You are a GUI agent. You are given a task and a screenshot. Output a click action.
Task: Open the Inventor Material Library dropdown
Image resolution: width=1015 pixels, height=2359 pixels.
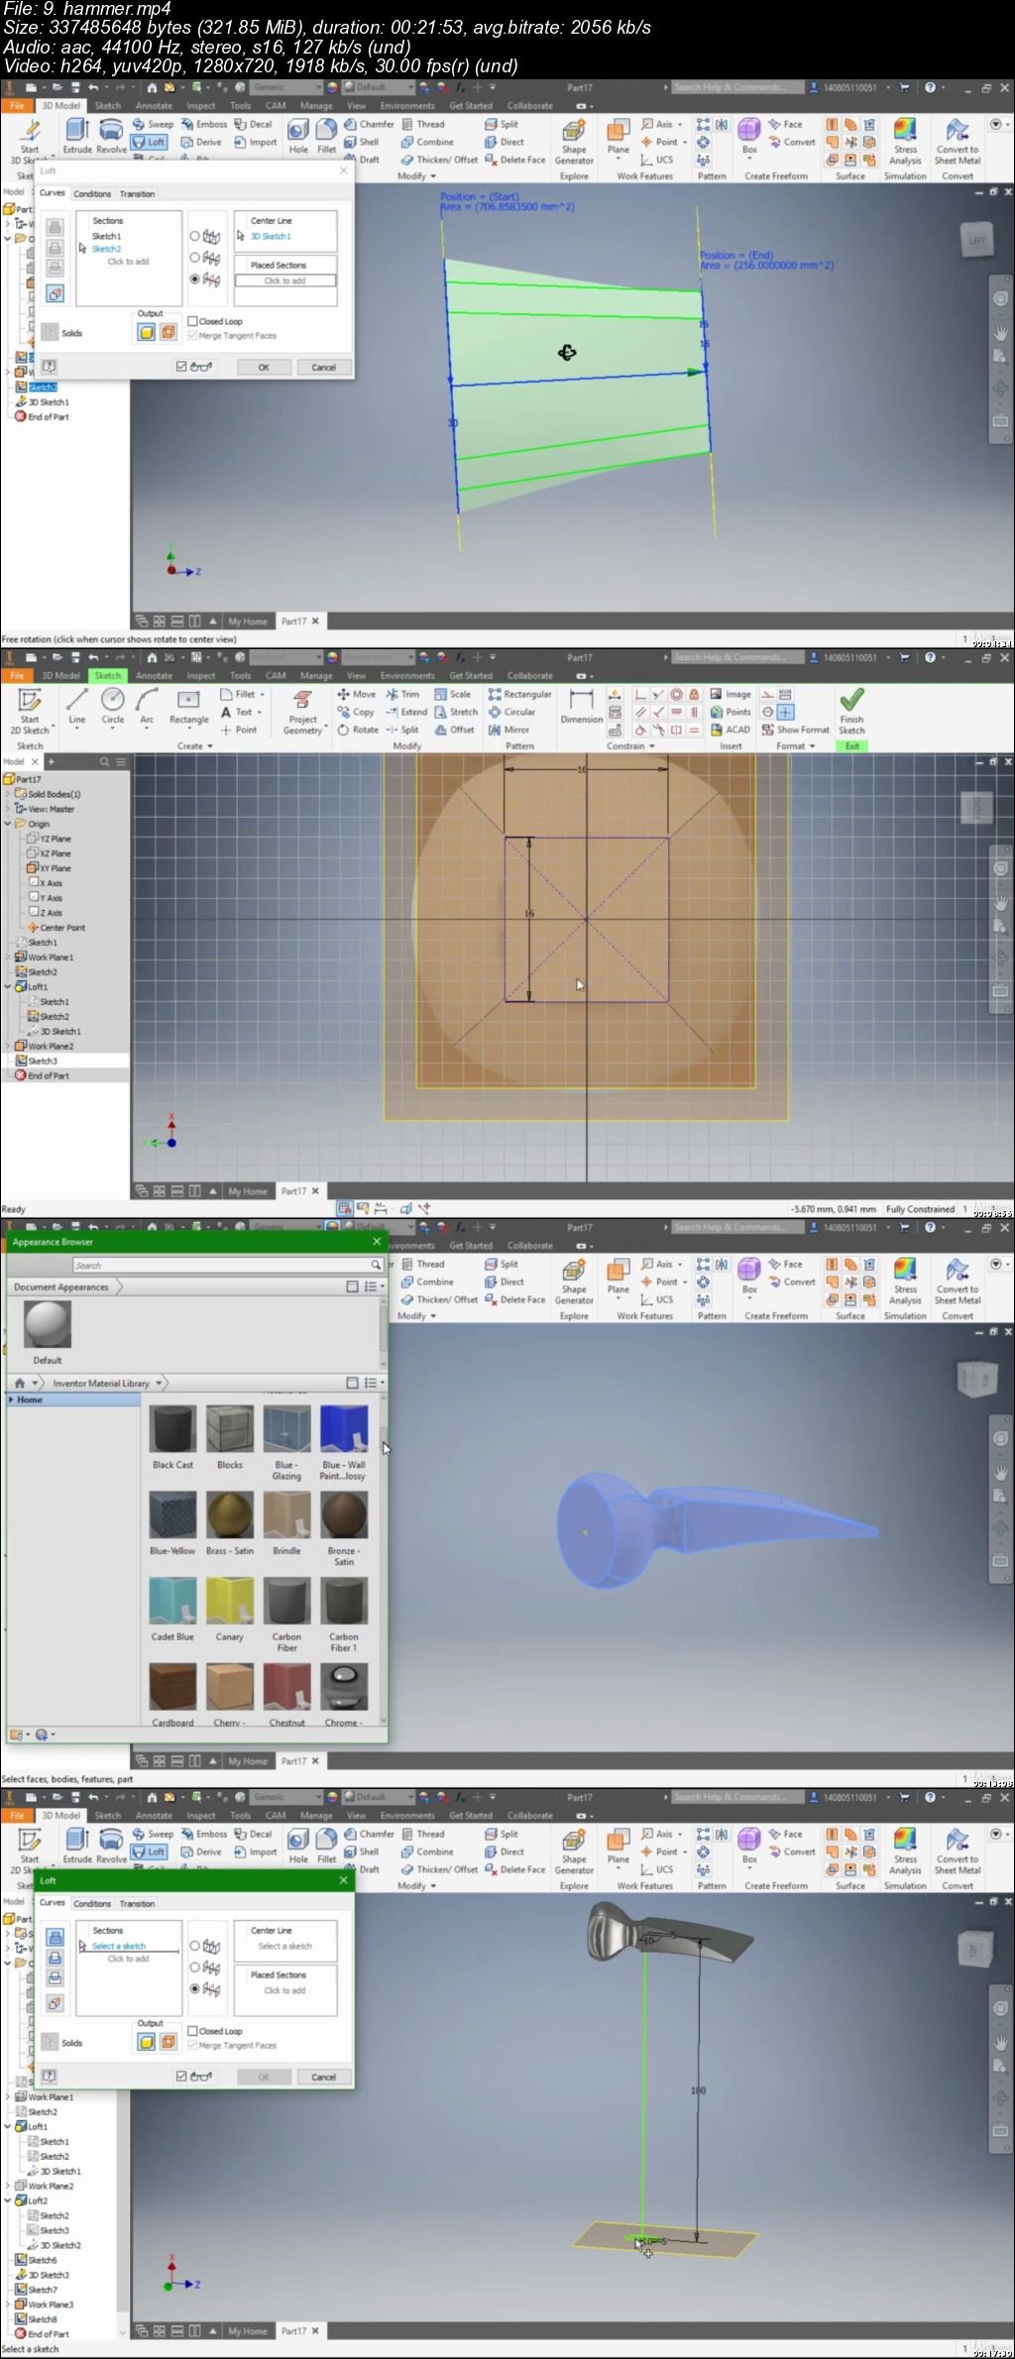160,1383
